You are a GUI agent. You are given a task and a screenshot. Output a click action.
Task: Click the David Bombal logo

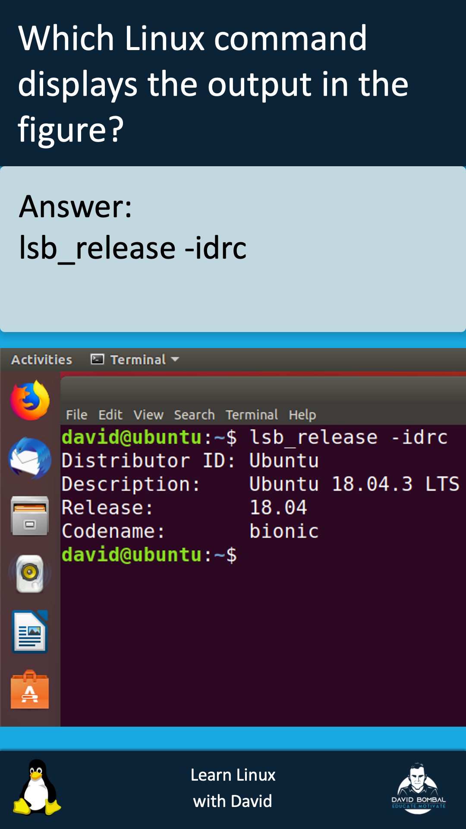click(x=418, y=788)
